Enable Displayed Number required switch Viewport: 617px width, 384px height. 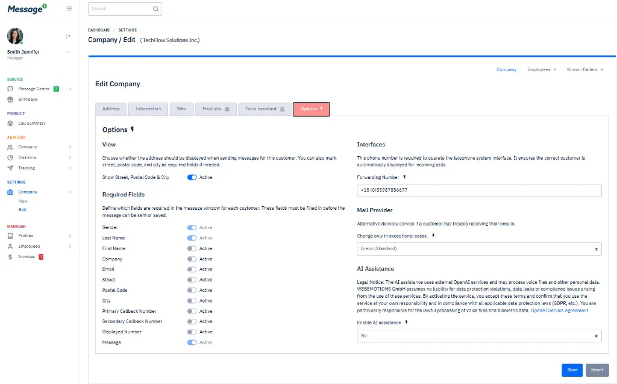click(192, 332)
